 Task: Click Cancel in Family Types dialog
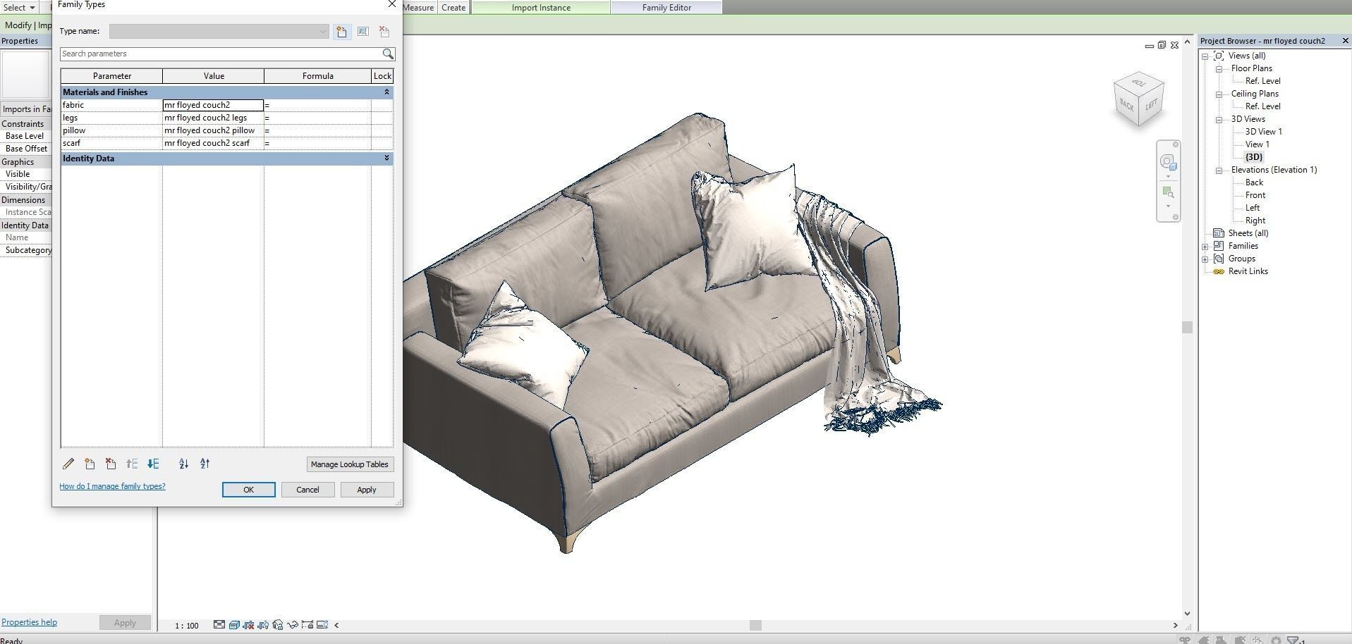tap(307, 490)
